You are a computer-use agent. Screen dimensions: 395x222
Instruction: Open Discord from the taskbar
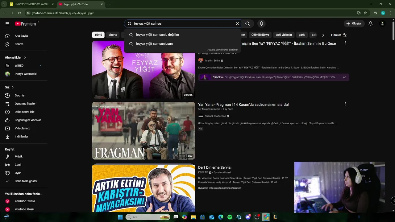coord(248,217)
